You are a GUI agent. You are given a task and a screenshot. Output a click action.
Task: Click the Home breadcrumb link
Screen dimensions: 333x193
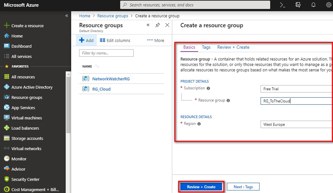[85, 16]
